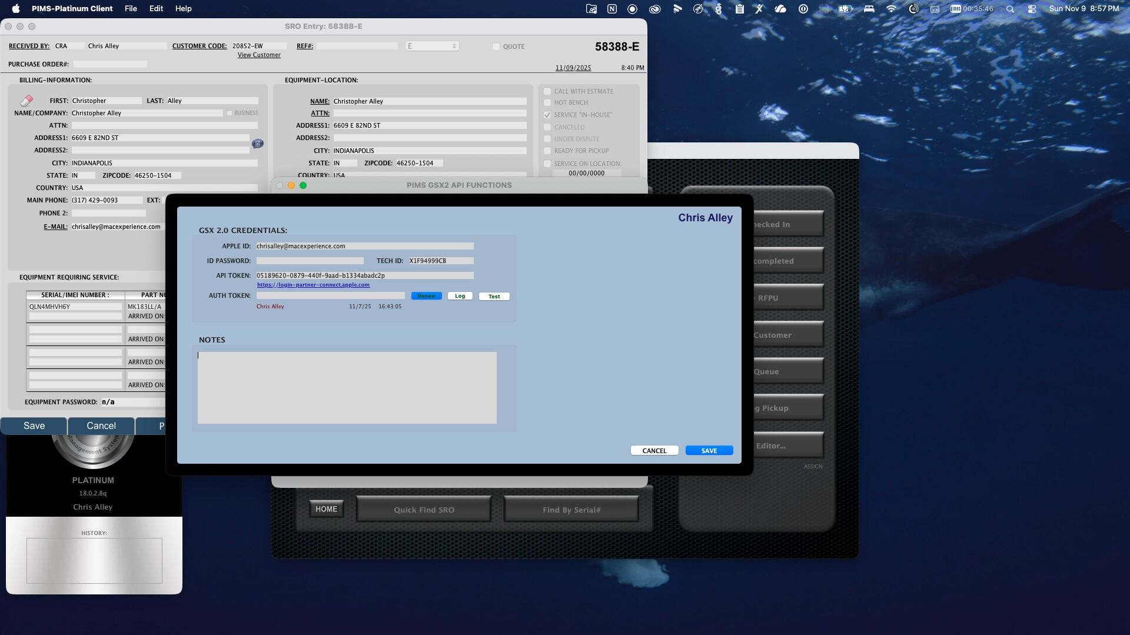Open the Apple menu

(16, 9)
